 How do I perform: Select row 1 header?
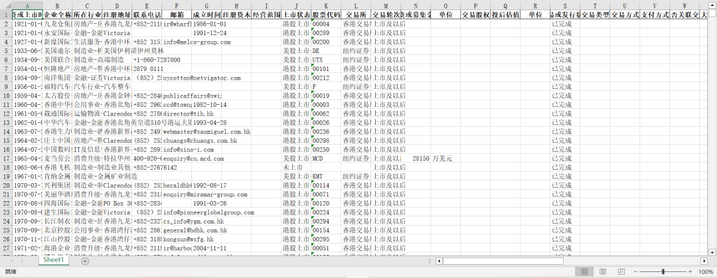pos(6,15)
